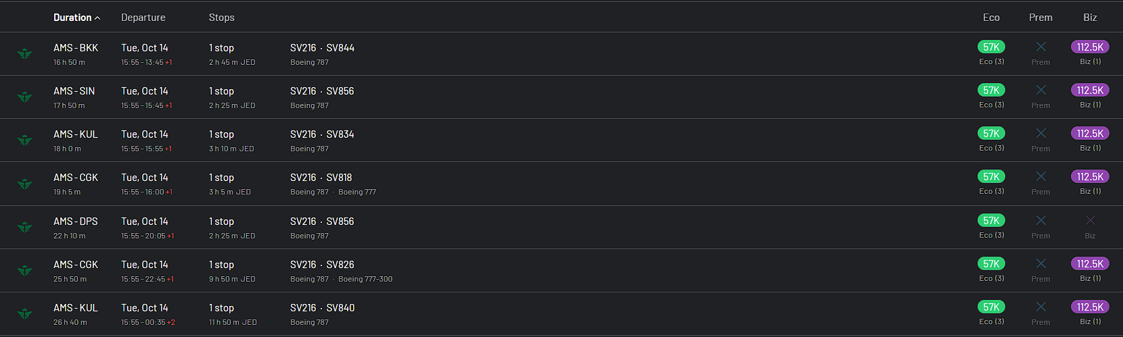Click the Duration sort arrow chevron
The width and height of the screenshot is (1123, 337).
(97, 18)
